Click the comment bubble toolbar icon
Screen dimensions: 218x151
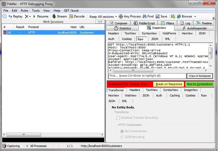pos(4,16)
